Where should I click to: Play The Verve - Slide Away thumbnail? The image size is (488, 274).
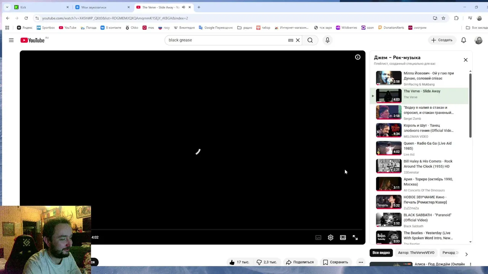tap(388, 96)
